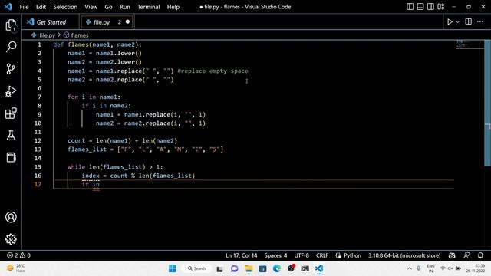Click the Copilot-like face icon in status bar

[452, 255]
